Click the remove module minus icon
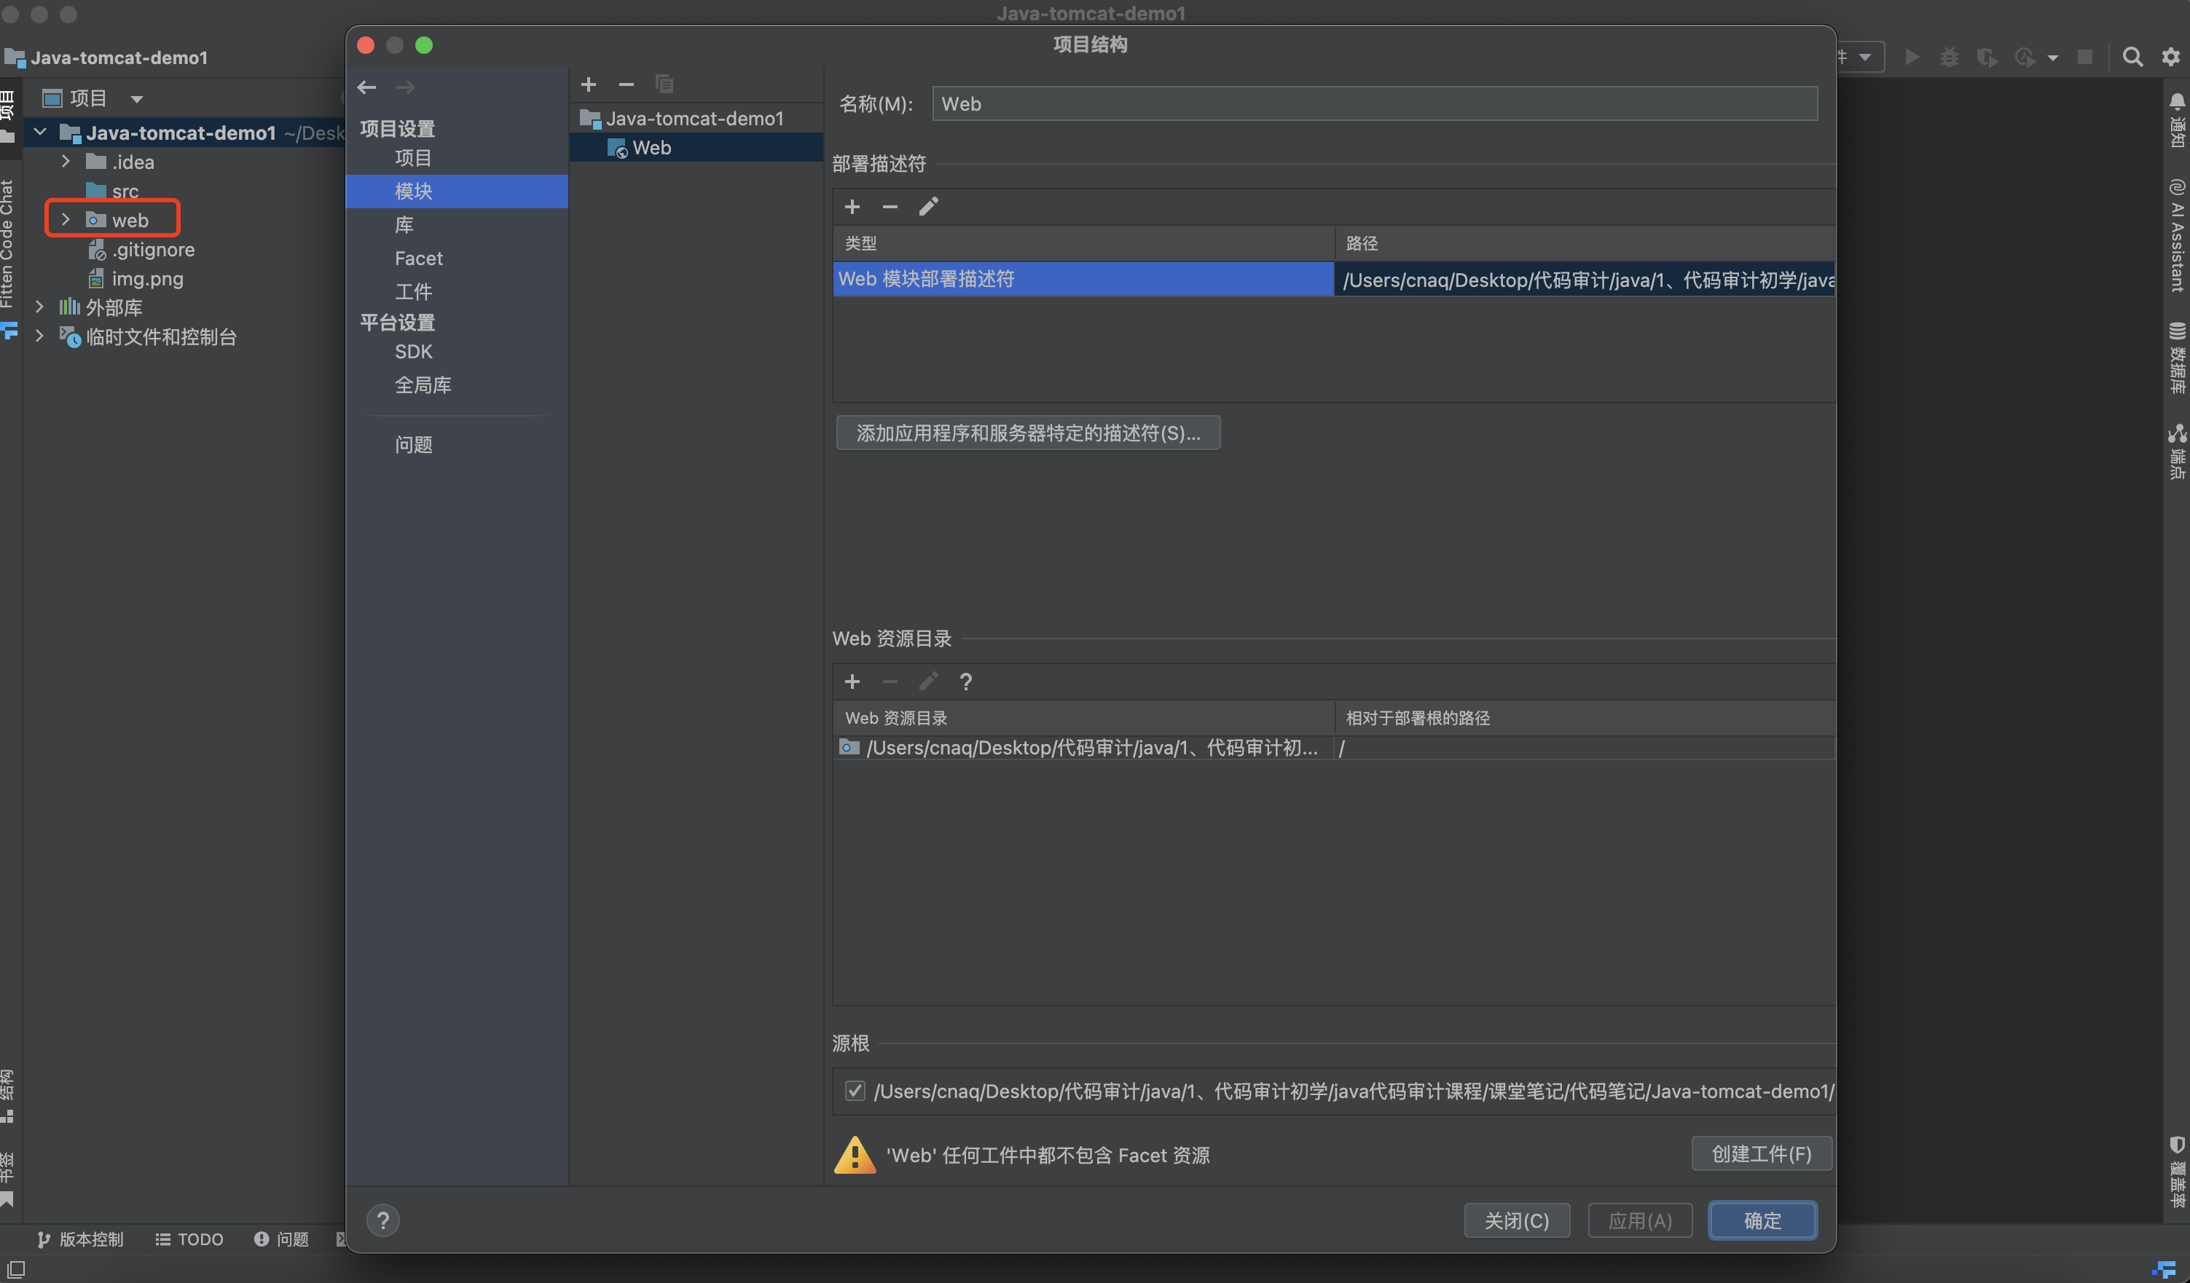Image resolution: width=2190 pixels, height=1283 pixels. [x=626, y=84]
